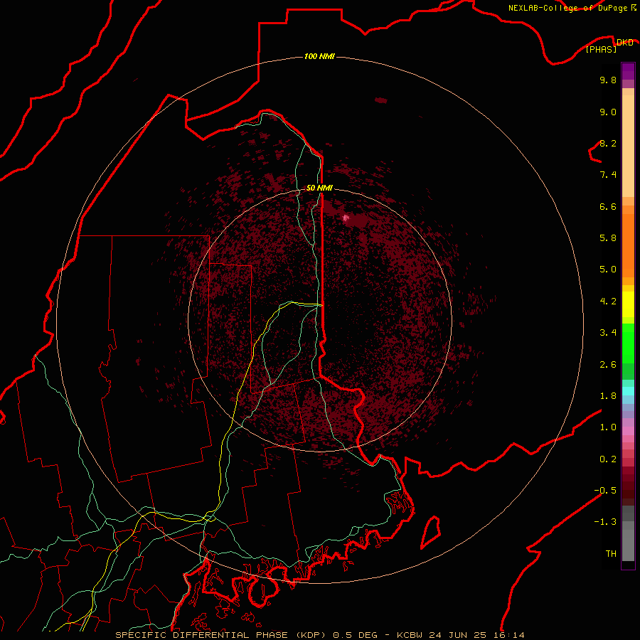
Task: Click the [PHAS] units label
Action: click(601, 49)
